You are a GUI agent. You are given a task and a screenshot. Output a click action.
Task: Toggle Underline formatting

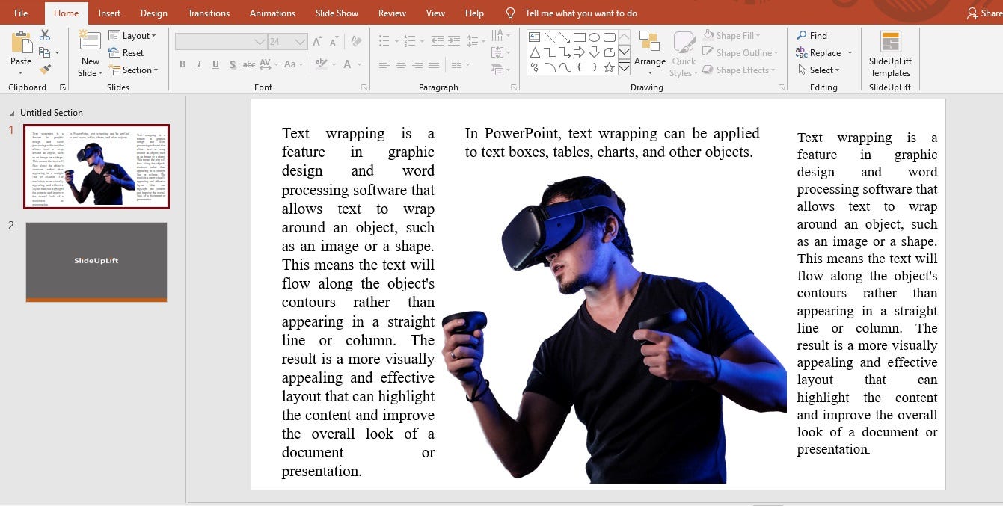(x=215, y=65)
